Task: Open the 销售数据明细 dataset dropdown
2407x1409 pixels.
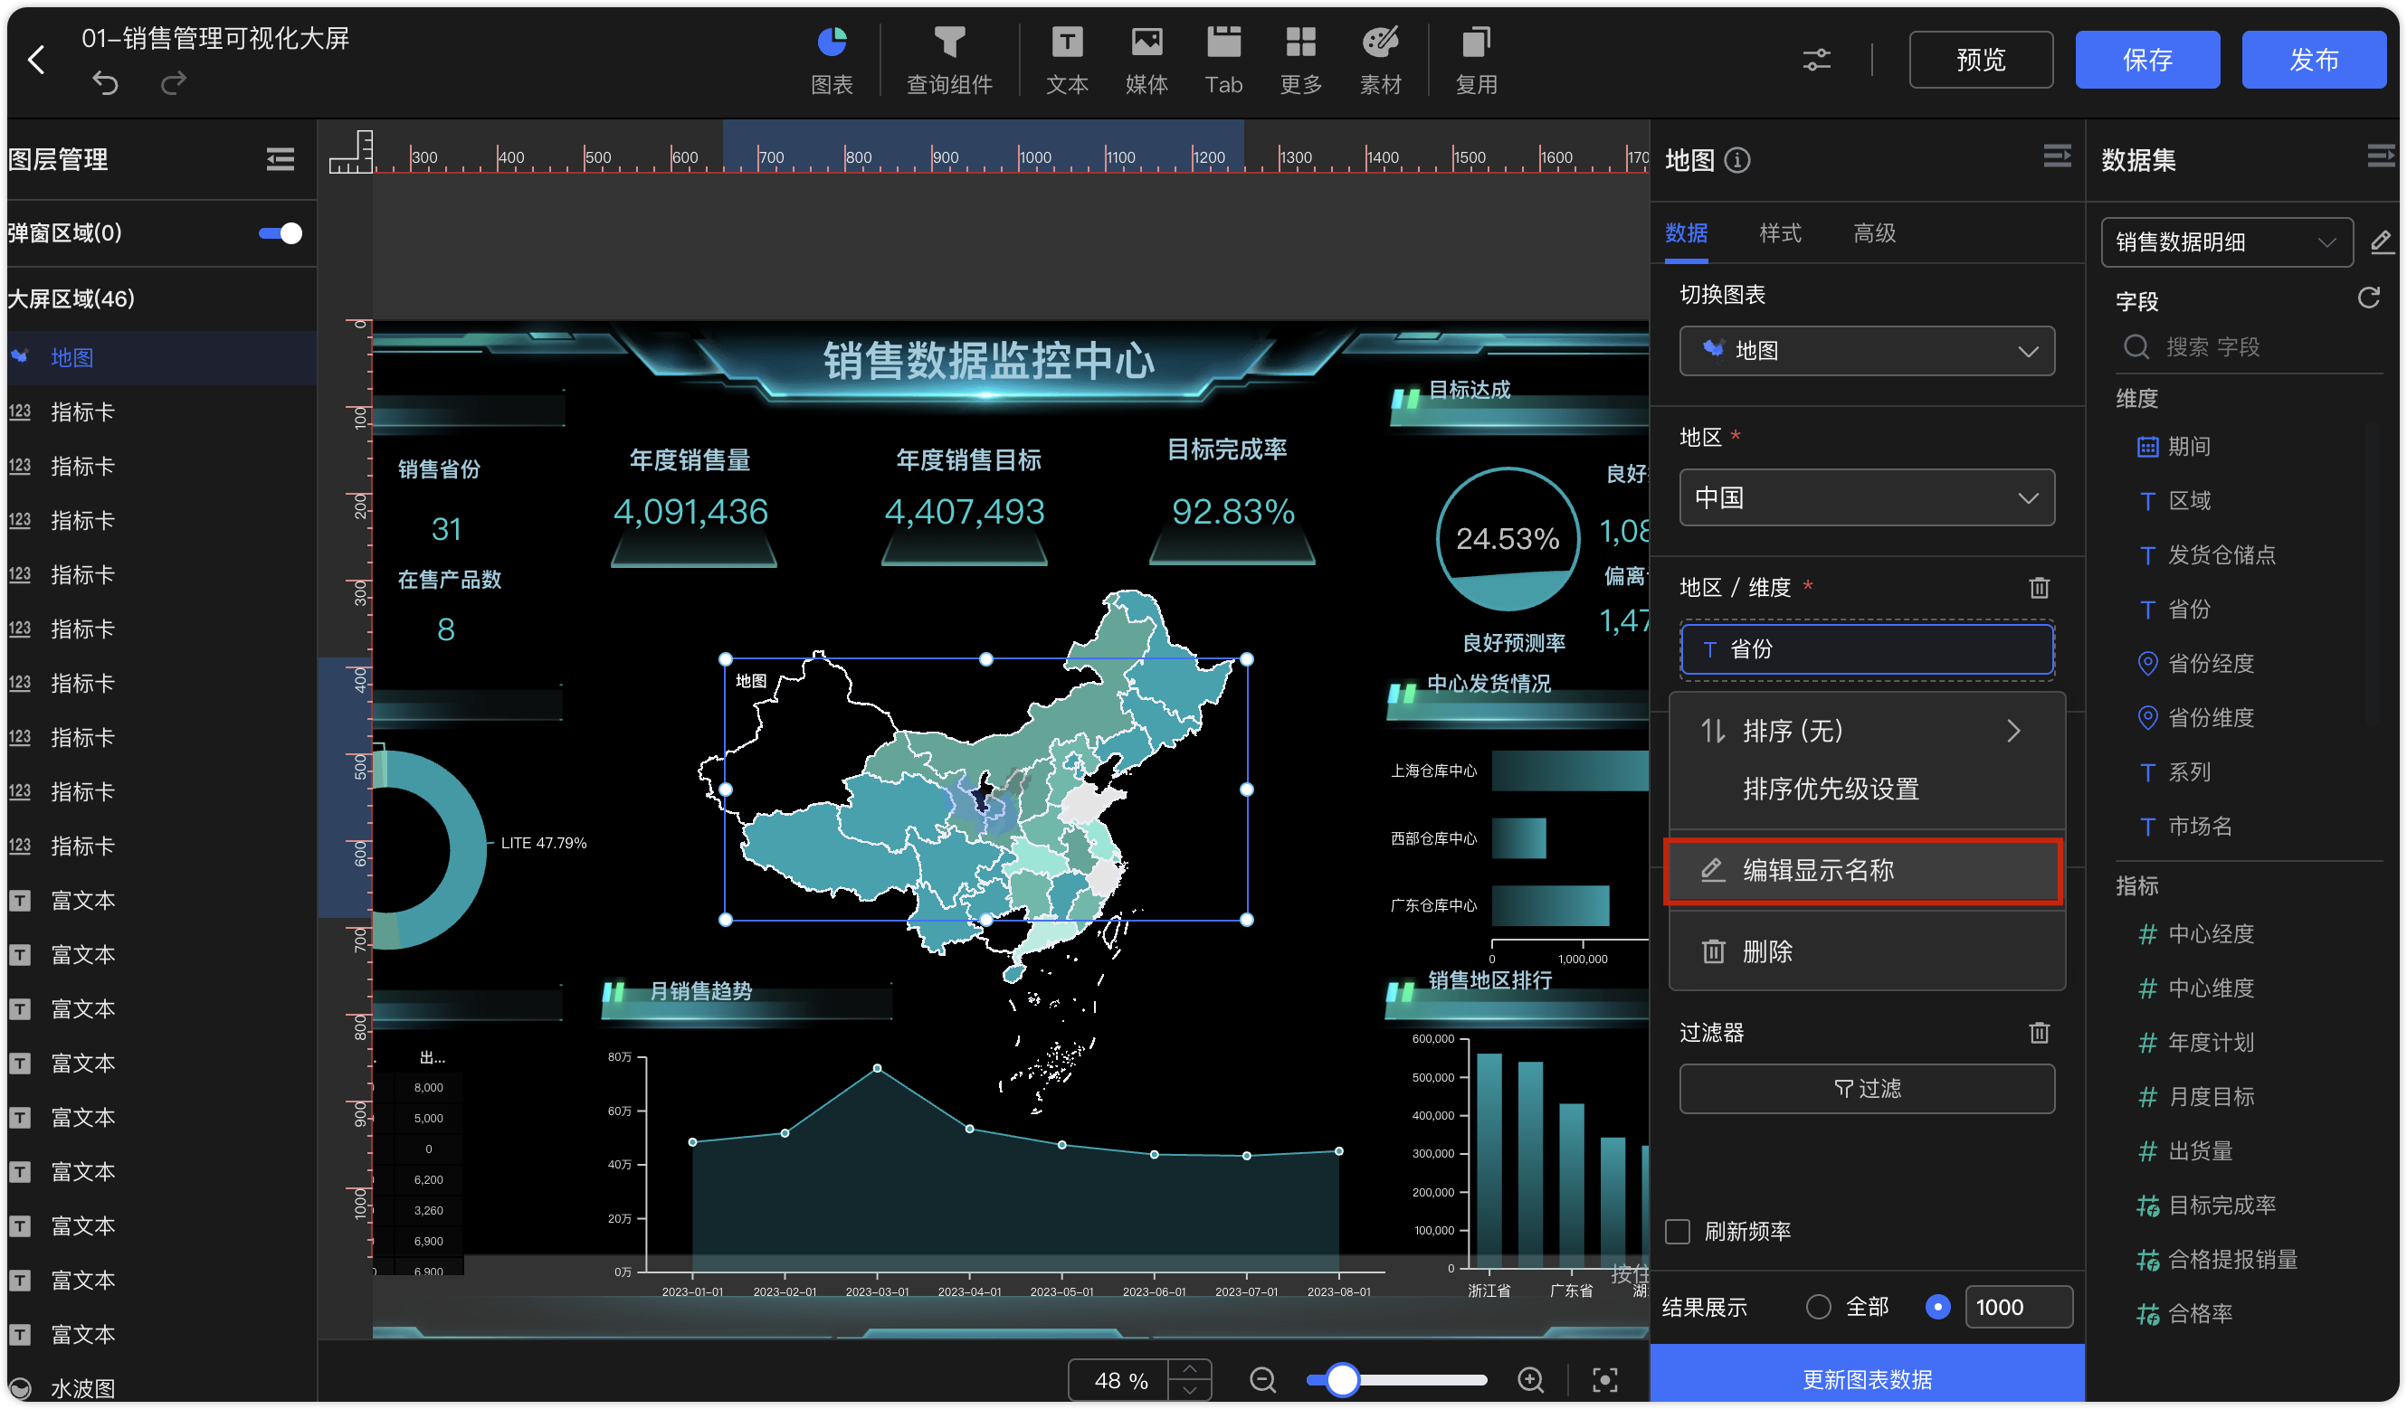Action: (2226, 241)
